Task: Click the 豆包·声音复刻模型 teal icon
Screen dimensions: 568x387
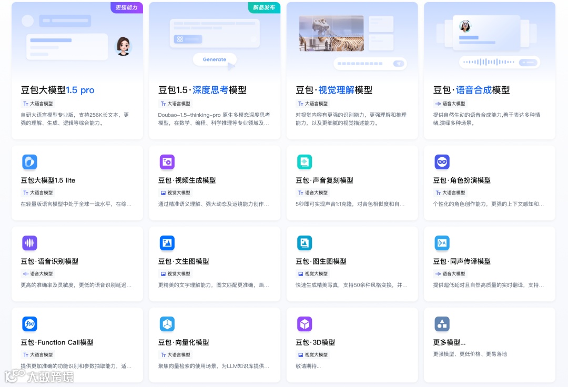Action: (x=305, y=162)
